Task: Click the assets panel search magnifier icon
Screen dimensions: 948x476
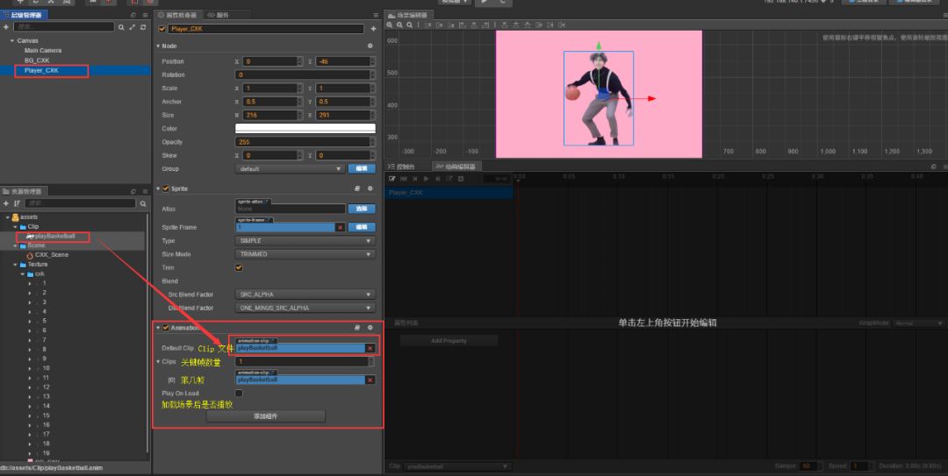Action: click(x=143, y=203)
